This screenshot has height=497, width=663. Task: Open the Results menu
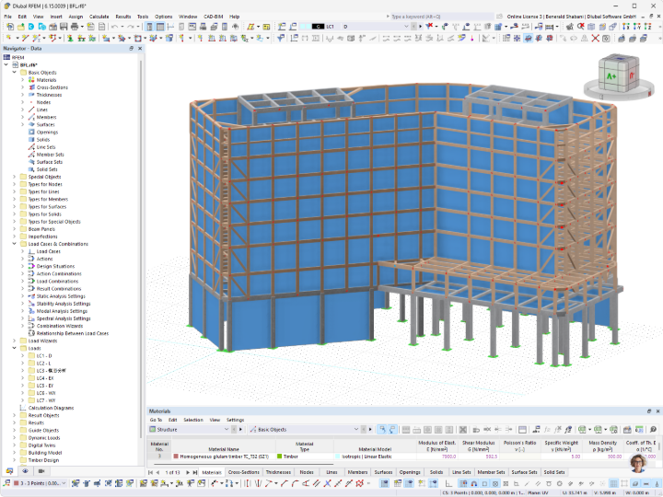[x=123, y=17]
